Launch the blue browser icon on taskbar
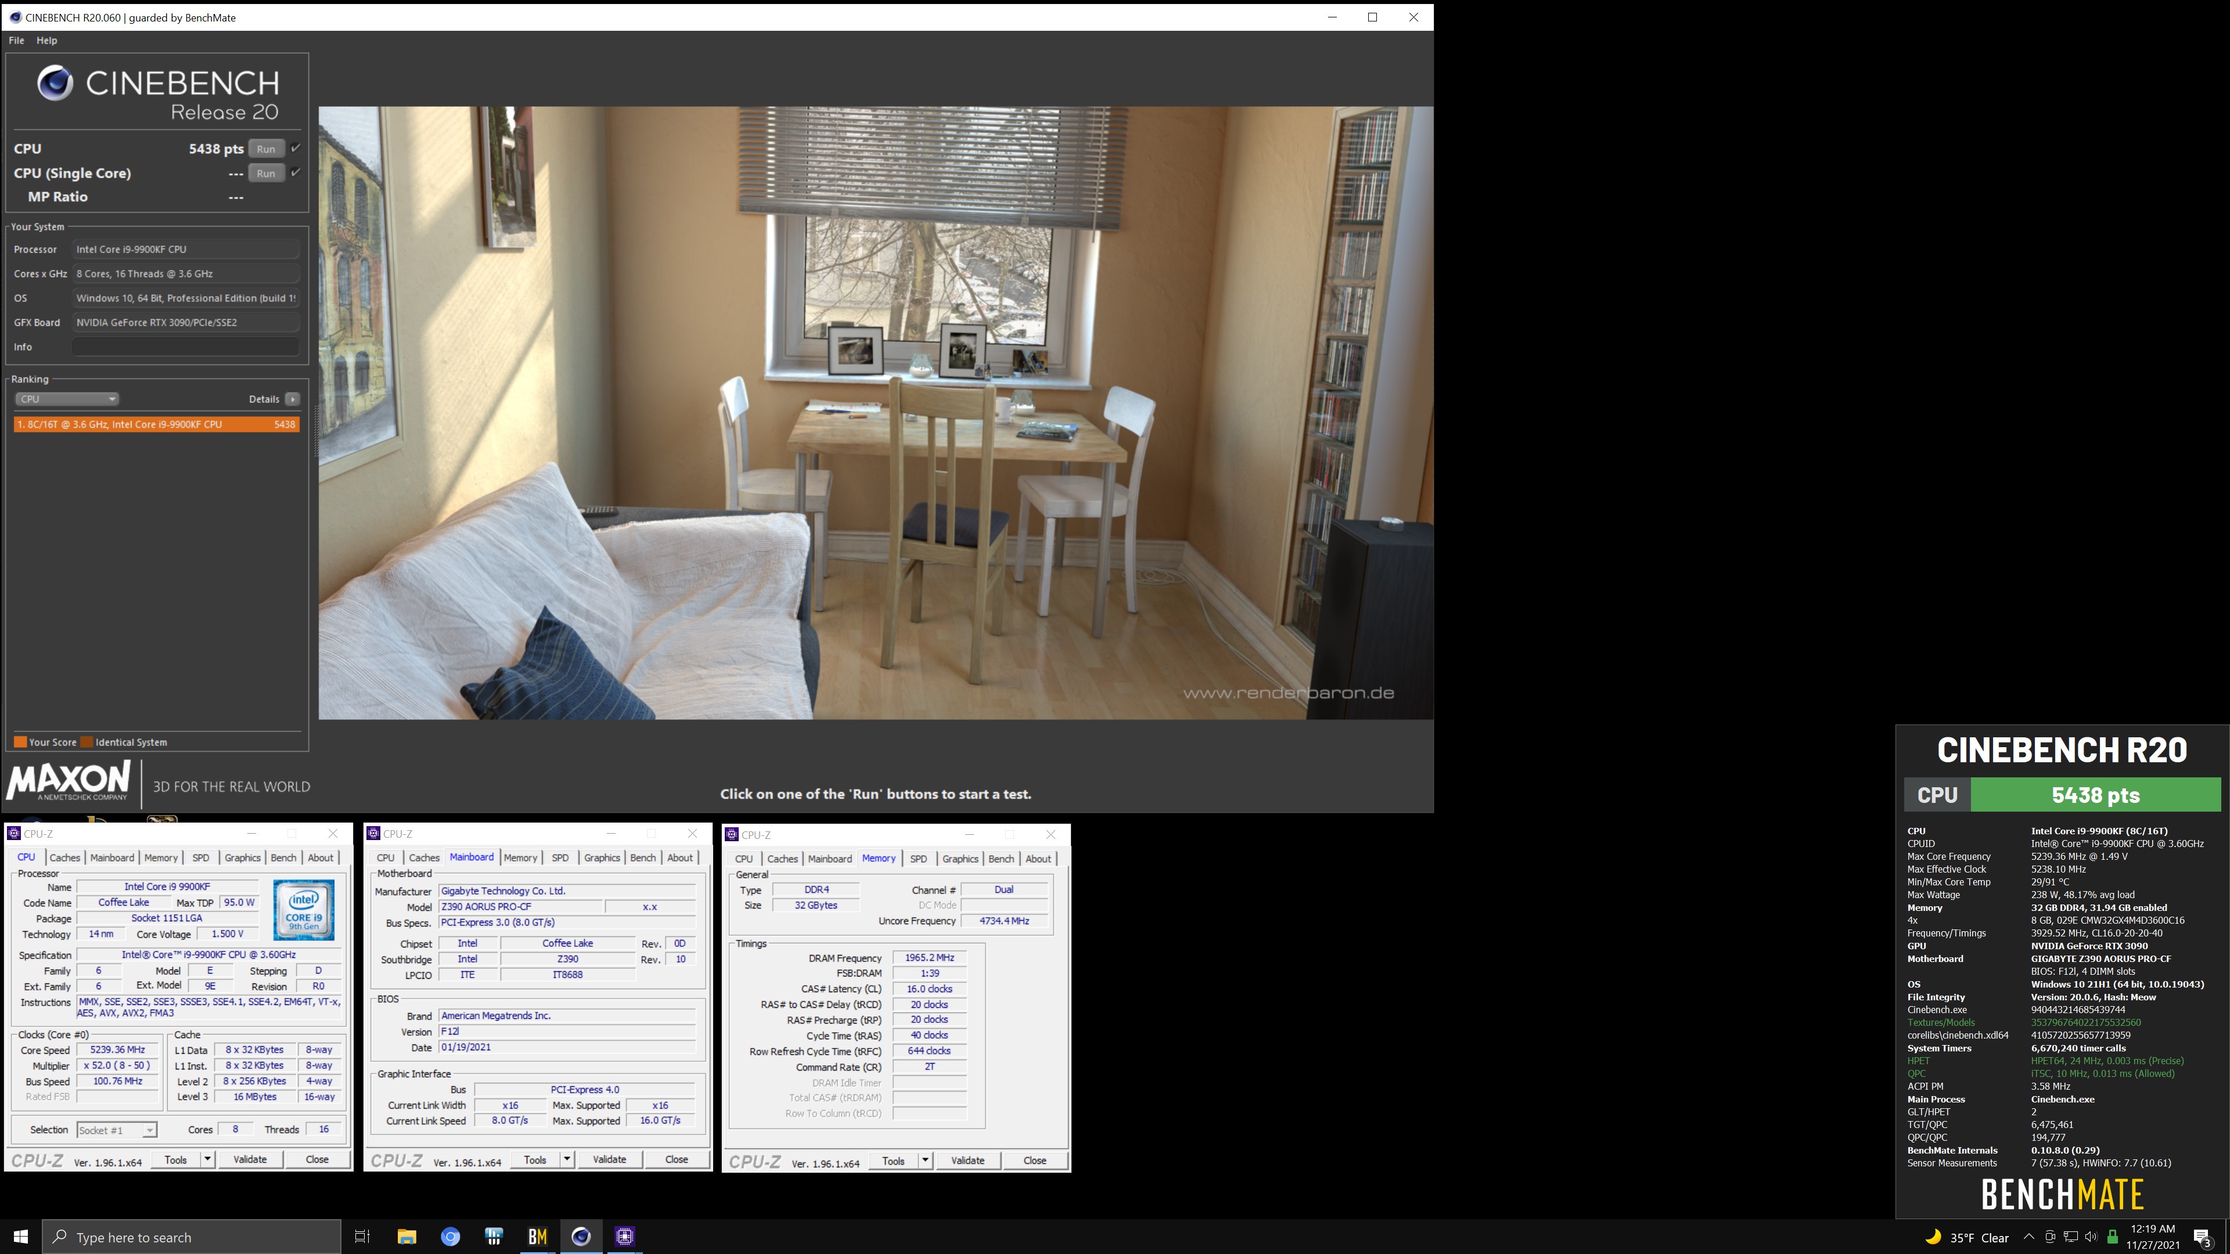This screenshot has width=2230, height=1254. pyautogui.click(x=450, y=1237)
